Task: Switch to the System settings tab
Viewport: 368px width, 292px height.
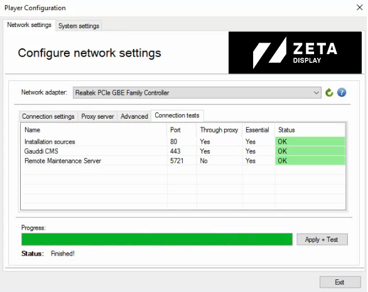Action: tap(78, 26)
